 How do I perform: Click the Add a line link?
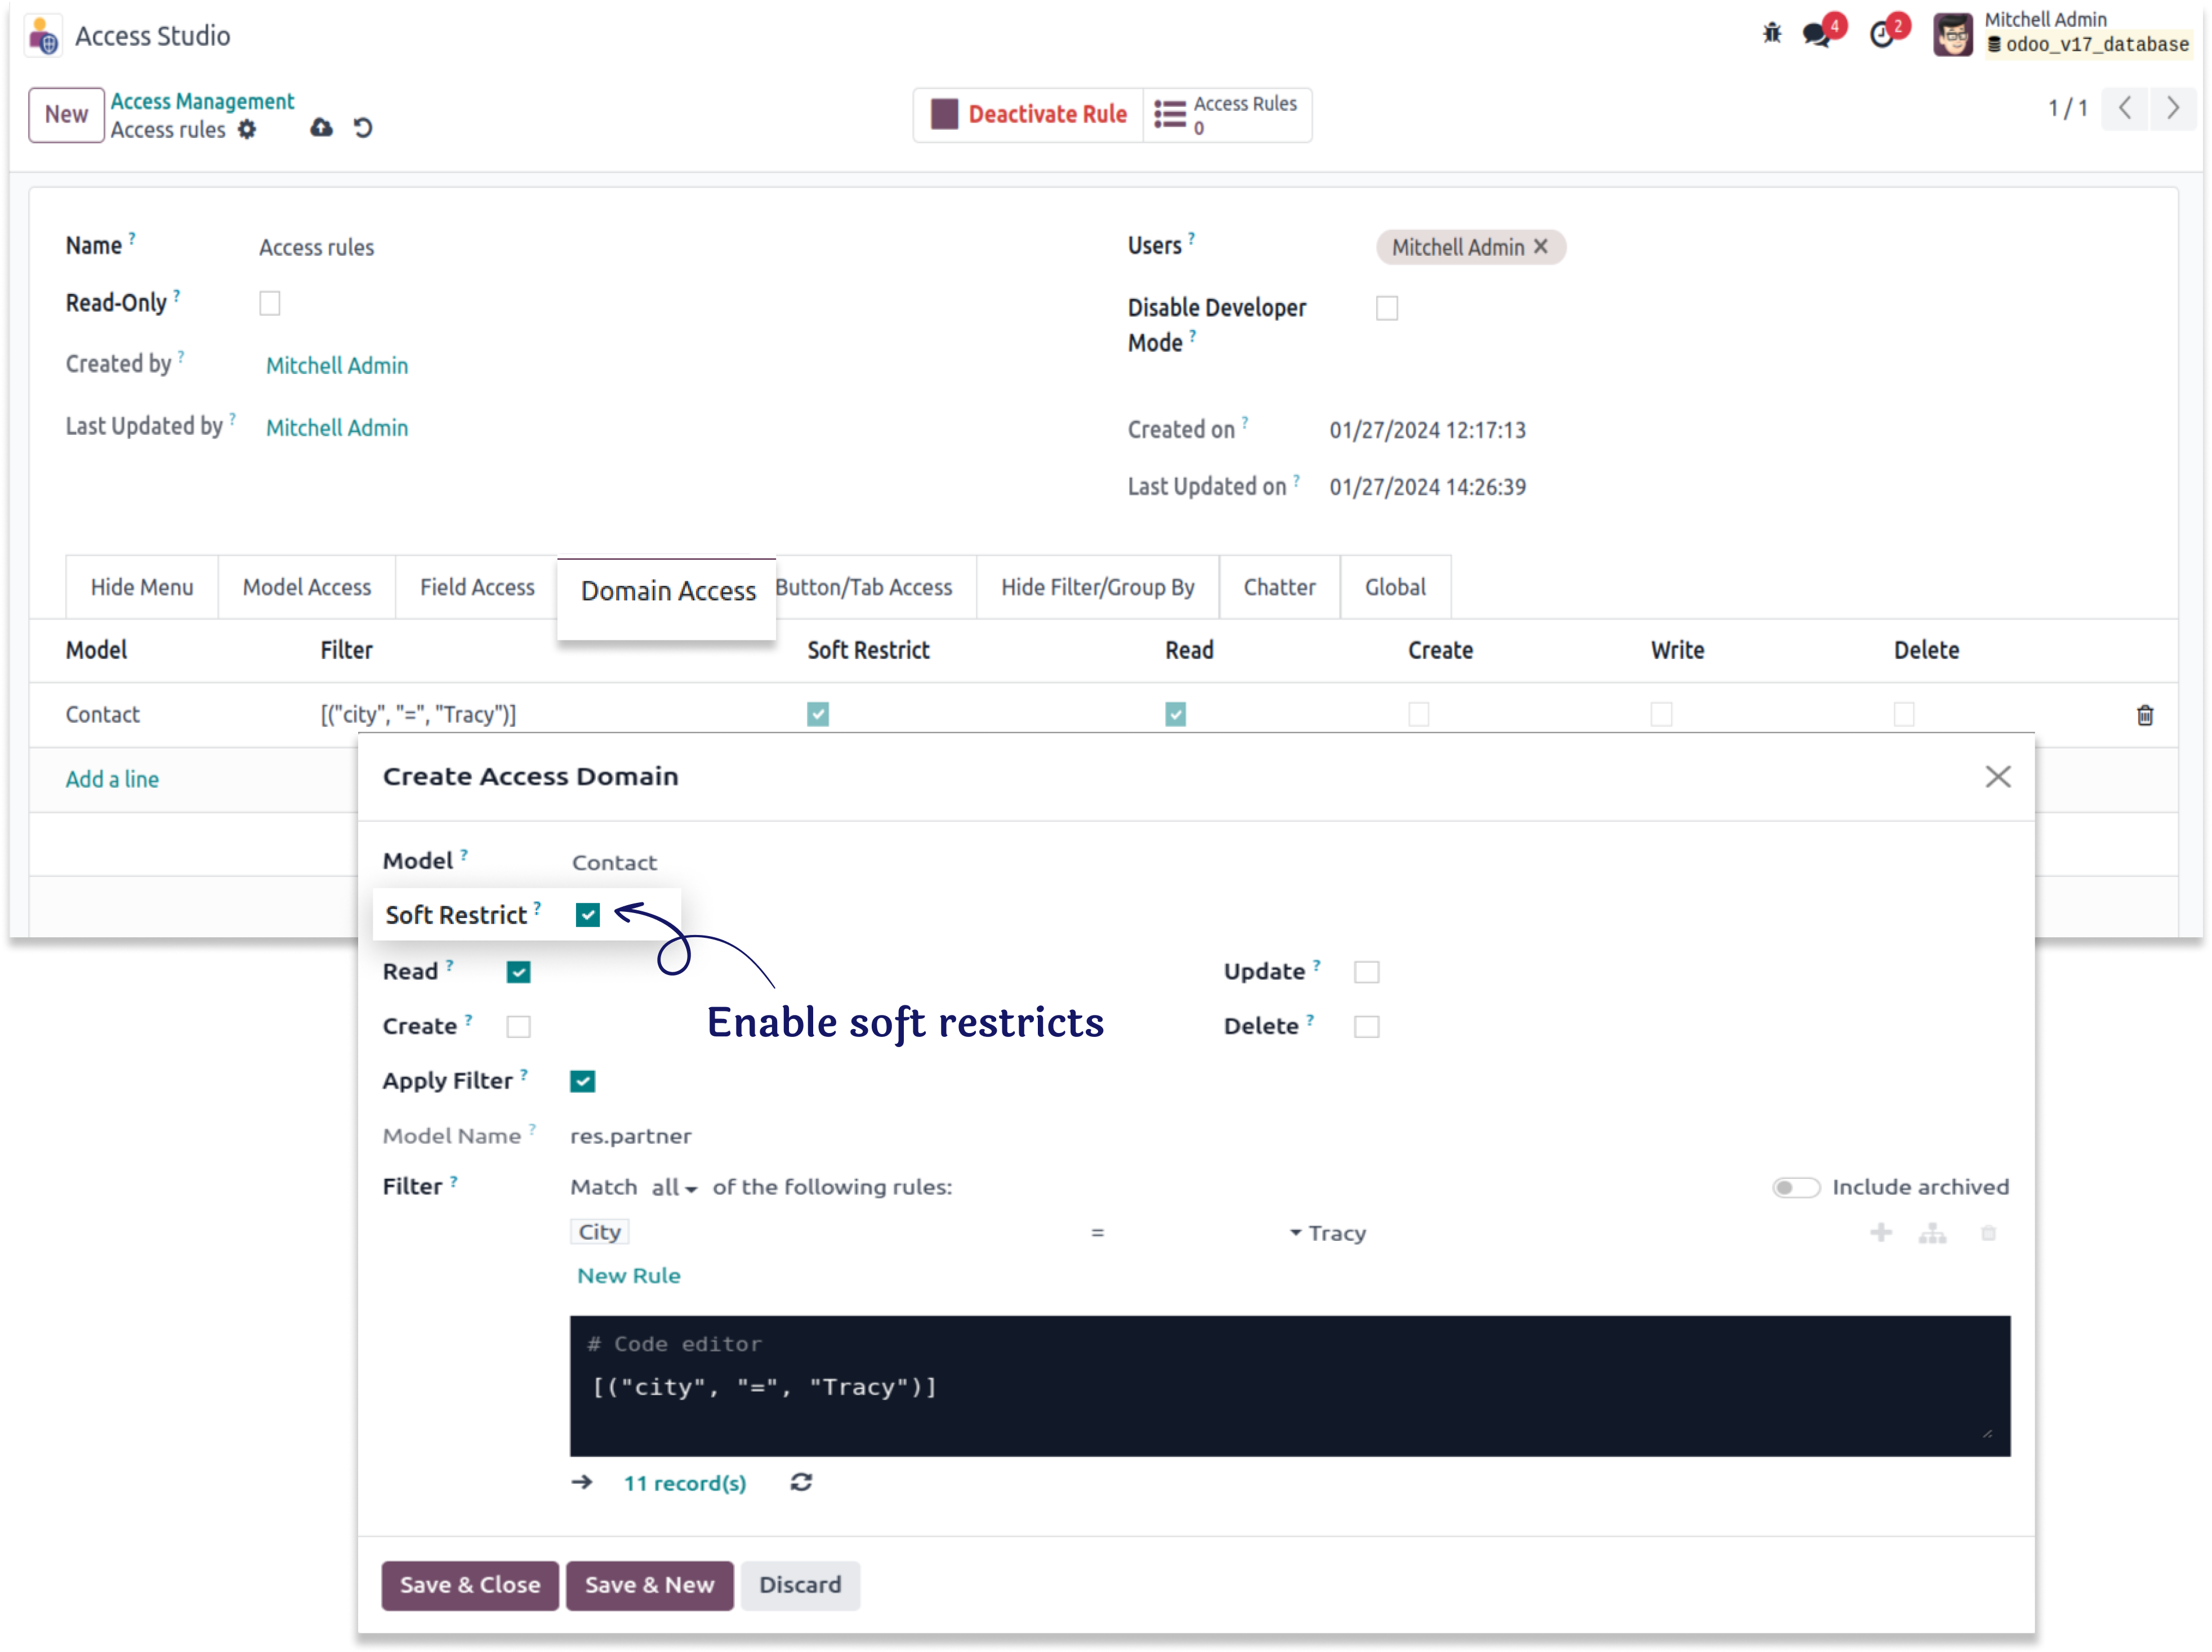(x=112, y=780)
